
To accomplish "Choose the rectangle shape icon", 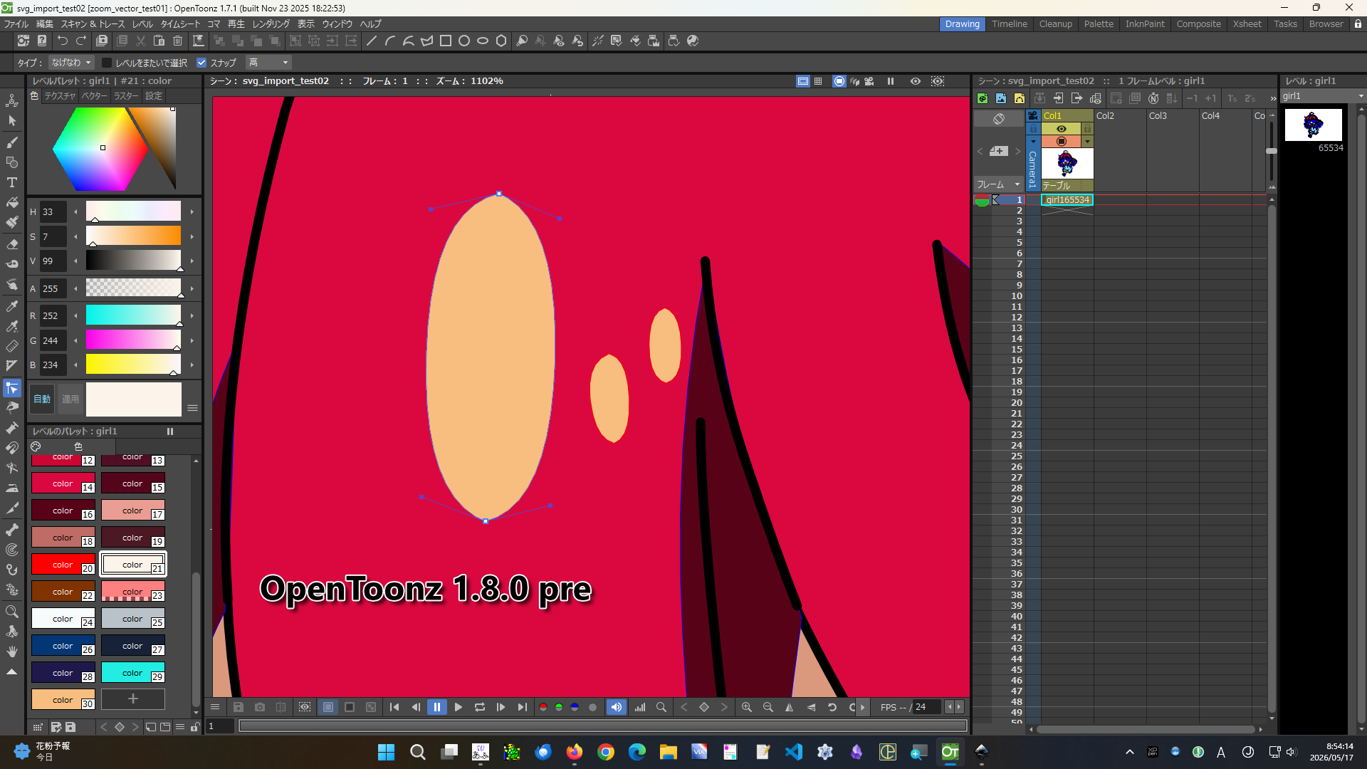I will [446, 41].
